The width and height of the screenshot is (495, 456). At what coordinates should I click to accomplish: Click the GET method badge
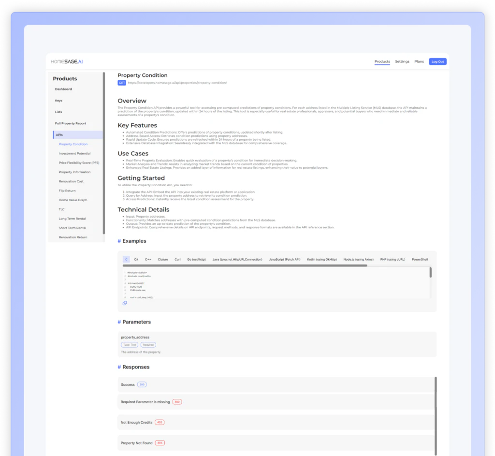tap(122, 83)
